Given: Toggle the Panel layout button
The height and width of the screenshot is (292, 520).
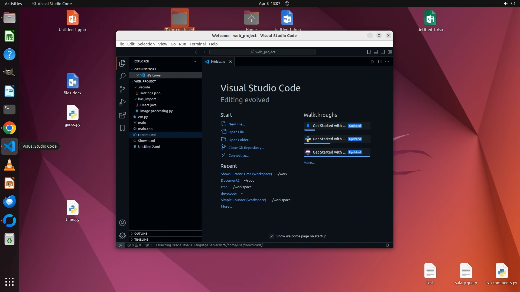Looking at the screenshot, I should [376, 52].
